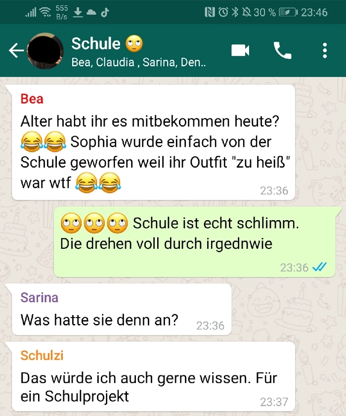Tap the Bluetooth status icon
This screenshot has height=416, width=346.
235,12
